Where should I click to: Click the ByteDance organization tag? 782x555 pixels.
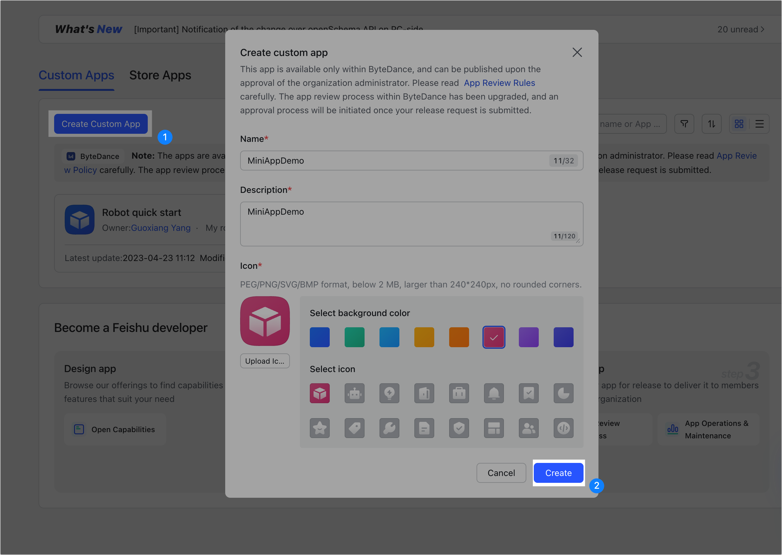(93, 156)
